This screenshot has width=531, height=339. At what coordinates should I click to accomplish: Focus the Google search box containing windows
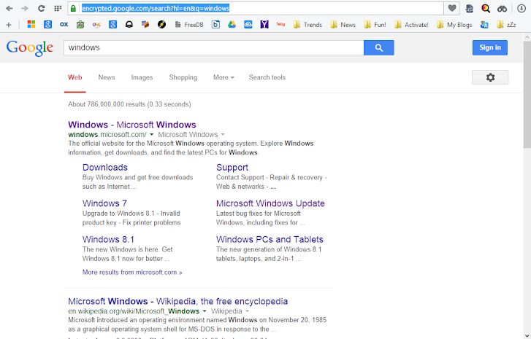pos(214,47)
